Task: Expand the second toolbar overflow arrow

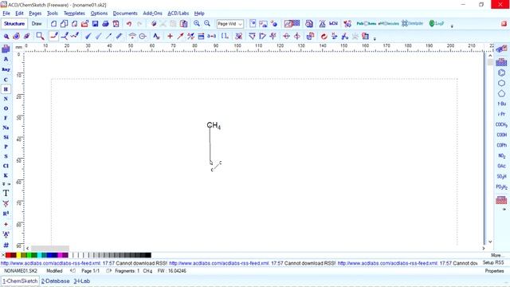Action: coord(375,39)
